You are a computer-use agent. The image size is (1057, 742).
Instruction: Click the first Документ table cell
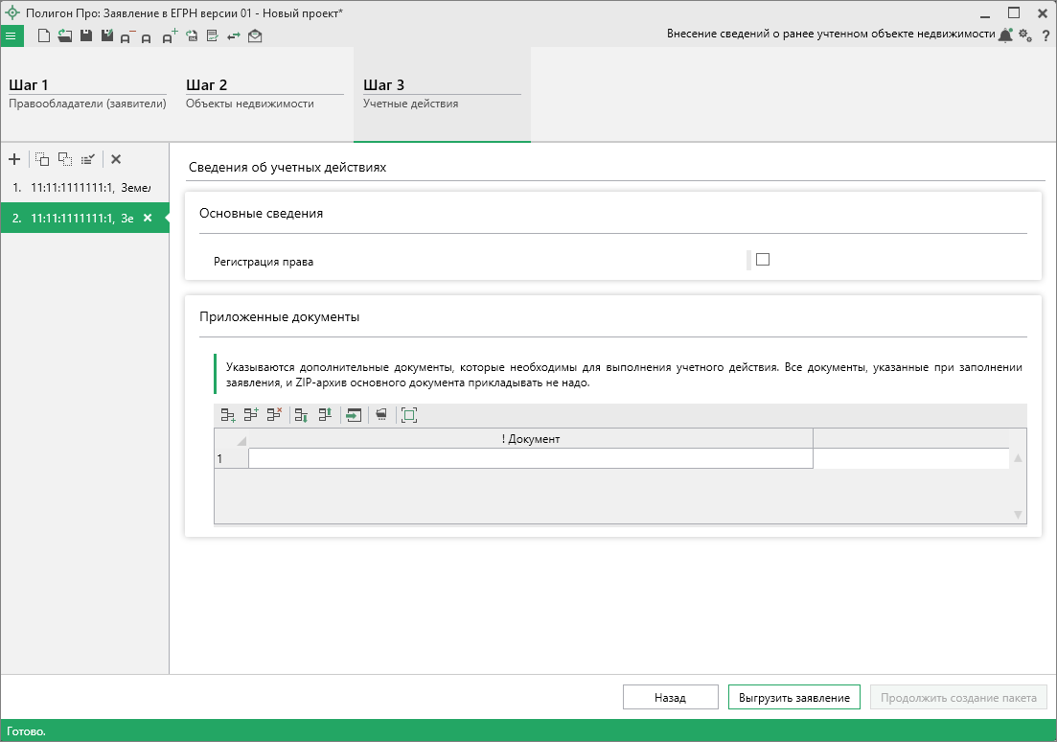tap(530, 459)
